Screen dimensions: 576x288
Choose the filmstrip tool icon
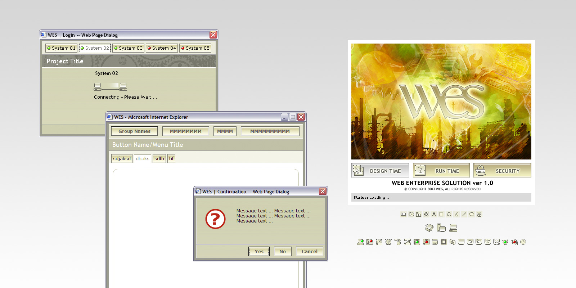404,214
